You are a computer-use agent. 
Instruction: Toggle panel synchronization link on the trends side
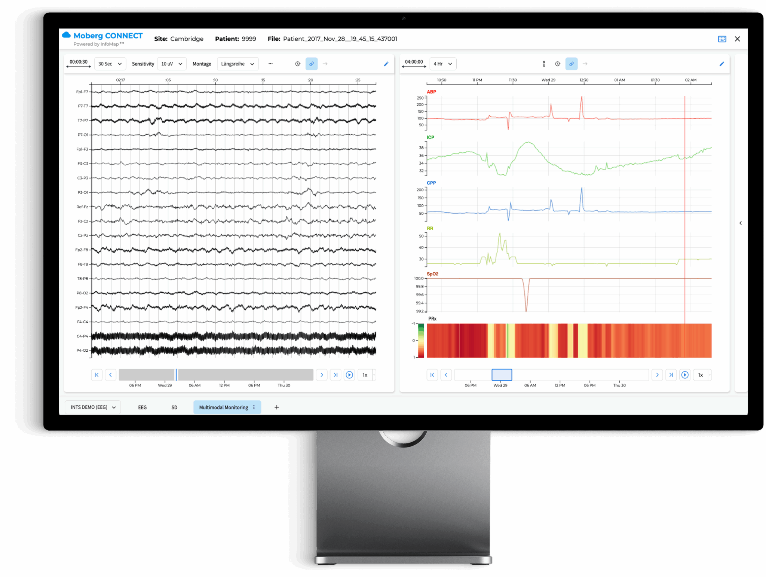(571, 64)
